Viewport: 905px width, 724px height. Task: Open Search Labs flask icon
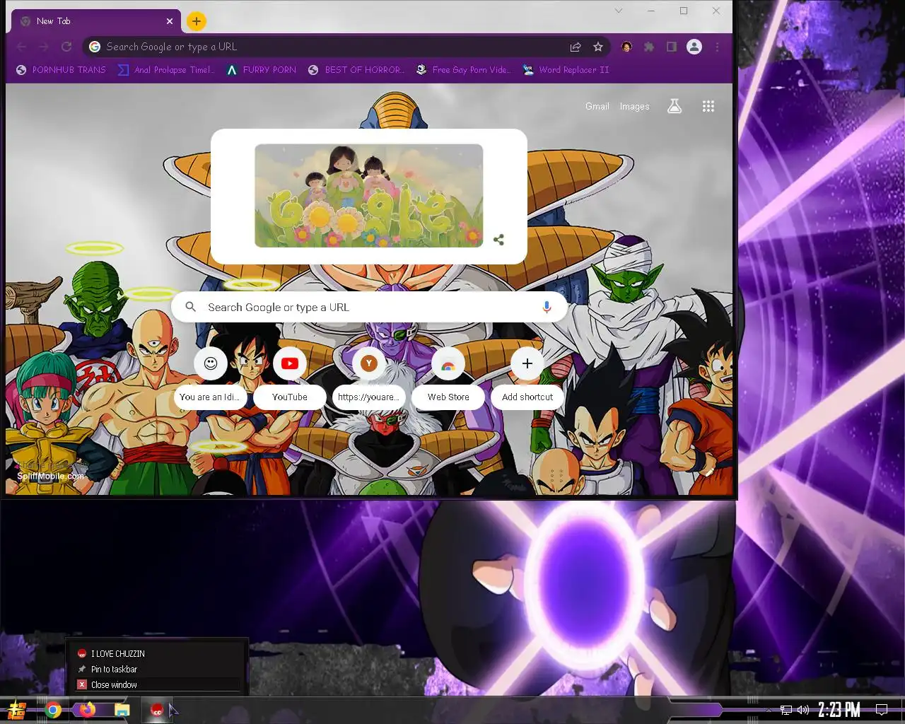675,106
